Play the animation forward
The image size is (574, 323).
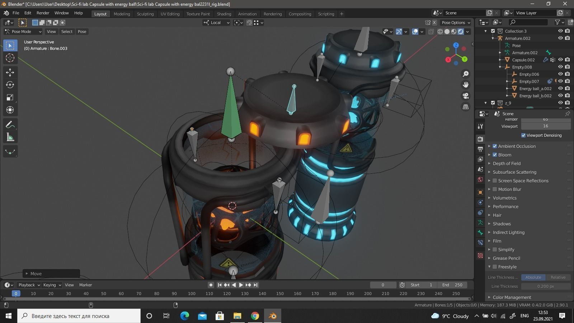[241, 285]
